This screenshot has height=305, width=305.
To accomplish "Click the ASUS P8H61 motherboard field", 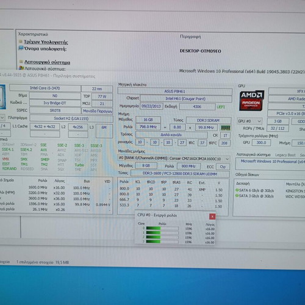I will pyautogui.click(x=174, y=91).
